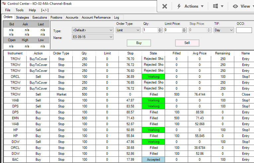Open the Type <Default> combo box
The image size is (254, 163).
click(93, 30)
